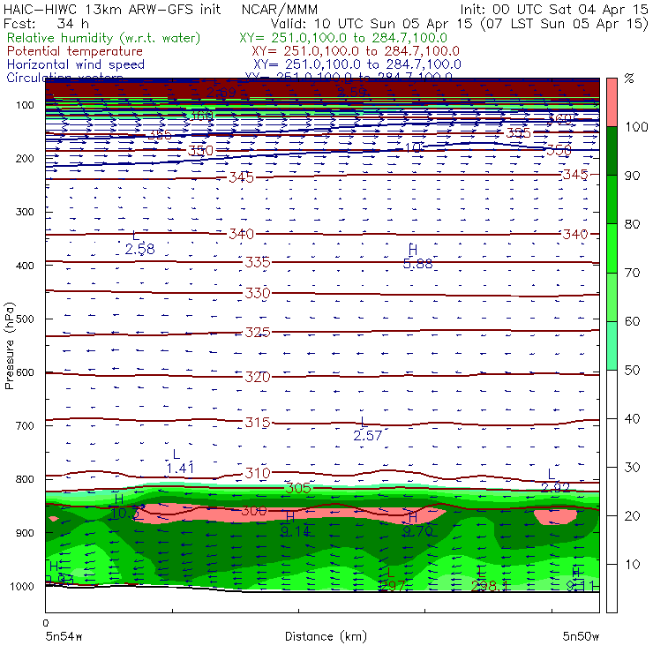Click the 50–60% mint green colorbar segment
This screenshot has height=653, width=653.
tap(612, 346)
